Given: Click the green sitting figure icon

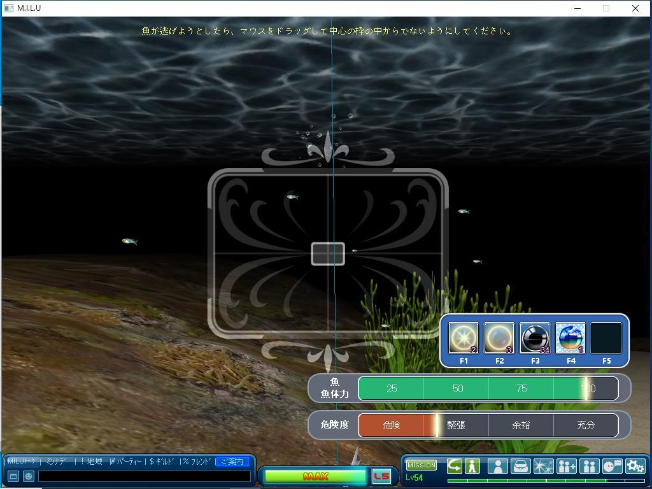Looking at the screenshot, I should (x=472, y=465).
